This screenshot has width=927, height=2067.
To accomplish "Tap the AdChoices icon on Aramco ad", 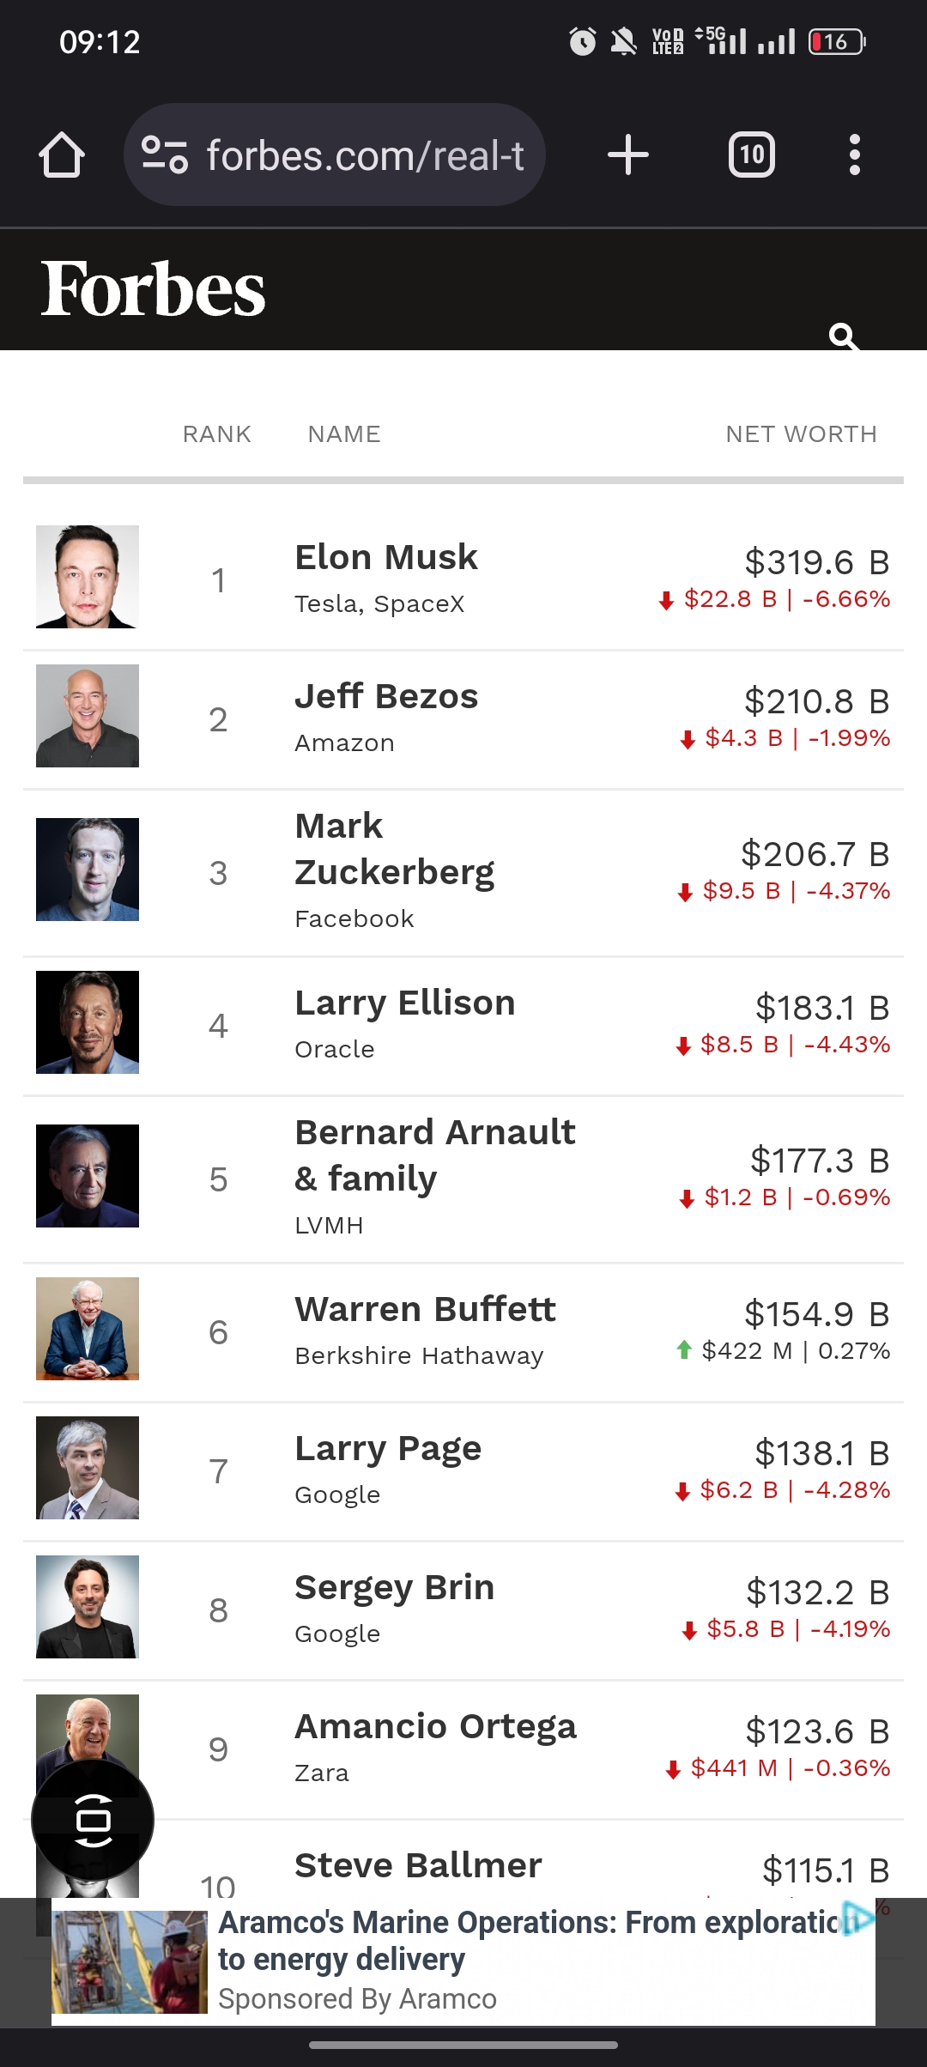I will [x=858, y=1918].
